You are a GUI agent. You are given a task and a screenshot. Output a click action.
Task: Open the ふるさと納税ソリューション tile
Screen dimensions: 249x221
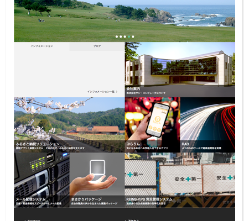click(x=69, y=125)
